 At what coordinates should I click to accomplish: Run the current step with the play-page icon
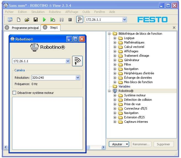pyautogui.click(x=53, y=20)
